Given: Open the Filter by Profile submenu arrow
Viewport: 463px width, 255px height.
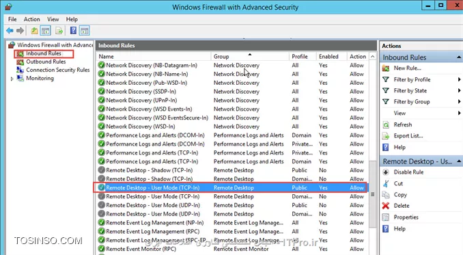Looking at the screenshot, I should 459,79.
